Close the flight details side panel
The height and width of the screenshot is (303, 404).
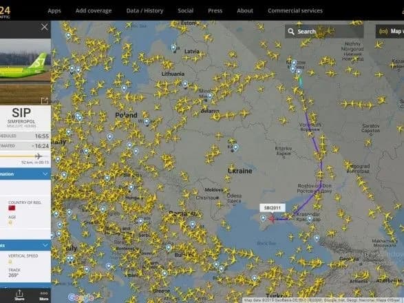44,27
